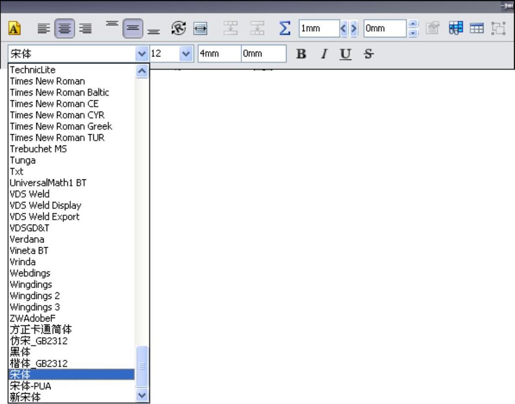Align text to the left
This screenshot has height=404, width=515.
(43, 29)
